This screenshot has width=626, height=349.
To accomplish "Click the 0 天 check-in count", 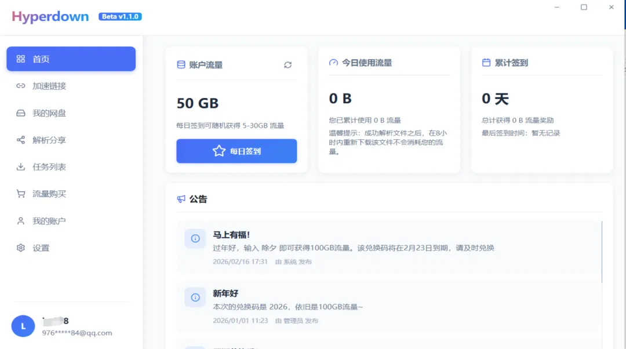I will 495,98.
